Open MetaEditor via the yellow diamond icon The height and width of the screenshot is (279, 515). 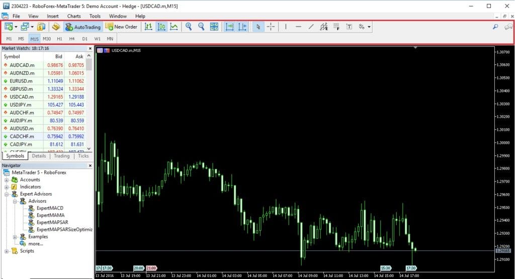point(56,27)
